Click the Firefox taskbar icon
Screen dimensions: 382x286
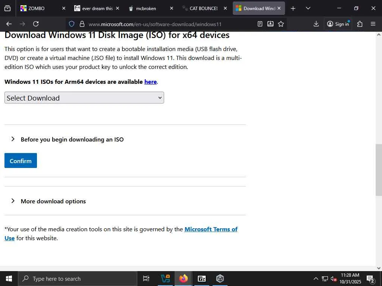184,279
